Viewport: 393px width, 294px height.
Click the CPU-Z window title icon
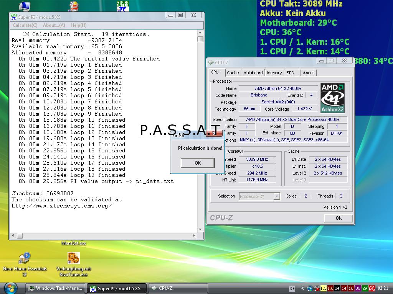click(x=211, y=62)
